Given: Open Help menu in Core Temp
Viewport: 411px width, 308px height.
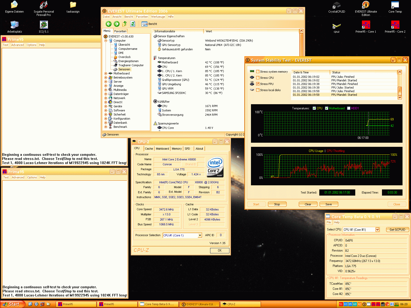Looking at the screenshot, I should pyautogui.click(x=337, y=222).
